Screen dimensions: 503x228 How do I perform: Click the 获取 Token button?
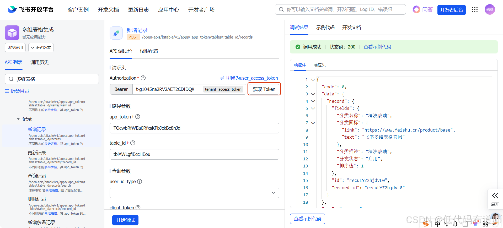point(264,89)
